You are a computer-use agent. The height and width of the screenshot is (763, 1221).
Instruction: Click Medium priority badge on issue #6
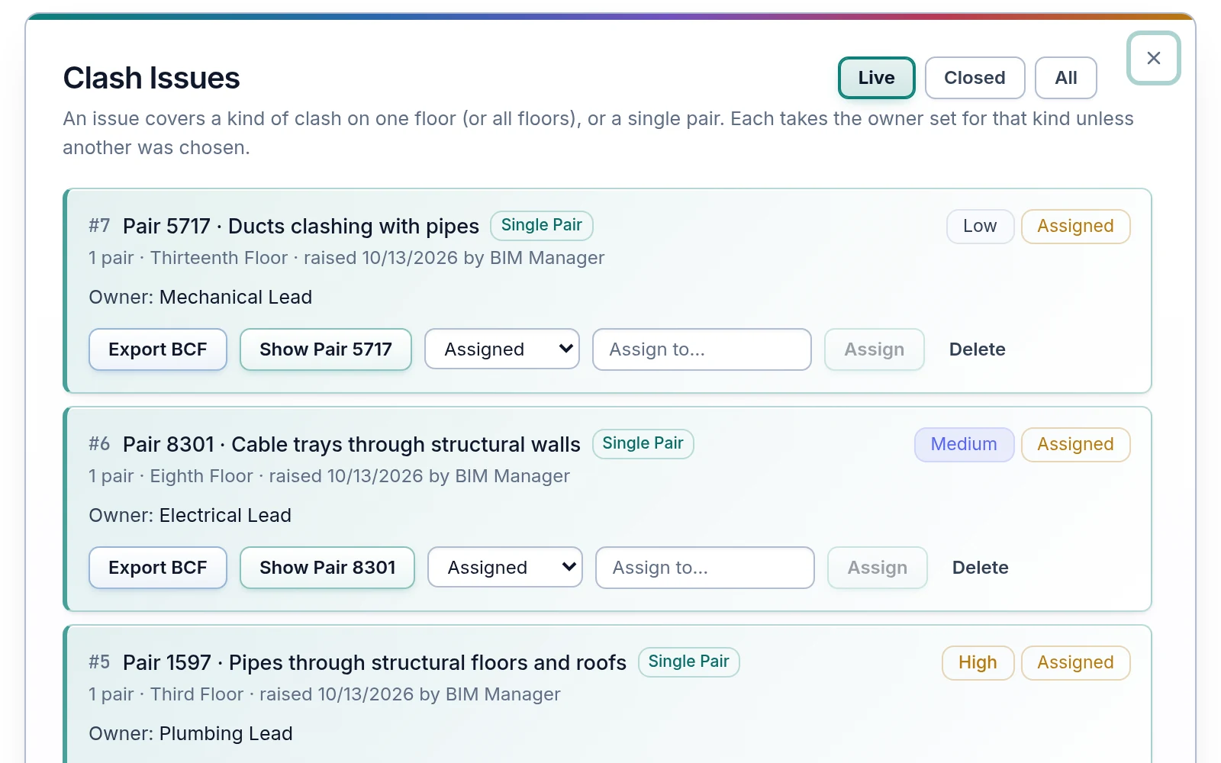[964, 445]
